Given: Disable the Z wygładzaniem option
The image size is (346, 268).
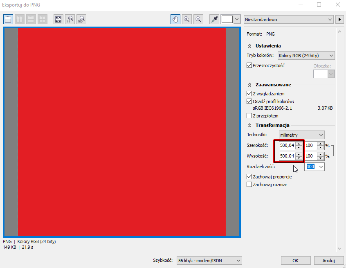Looking at the screenshot, I should 249,94.
